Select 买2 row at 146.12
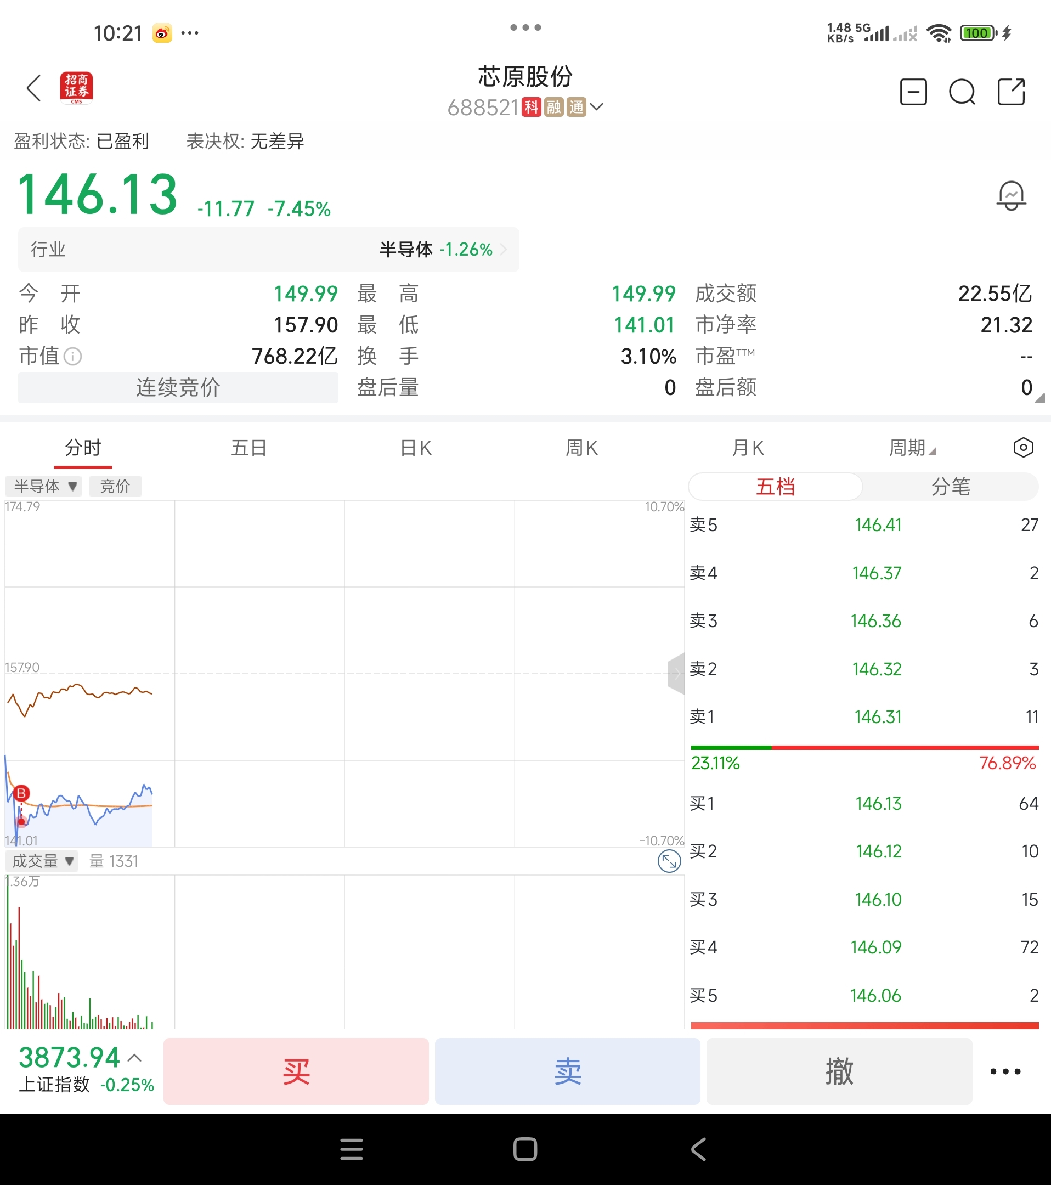1051x1185 pixels. tap(864, 851)
